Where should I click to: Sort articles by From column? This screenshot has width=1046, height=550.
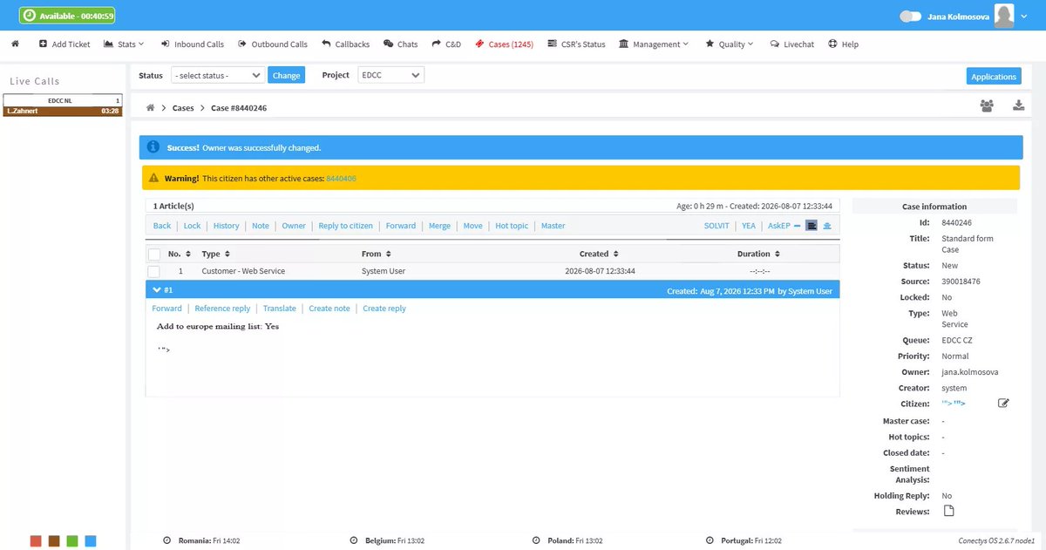pyautogui.click(x=377, y=254)
